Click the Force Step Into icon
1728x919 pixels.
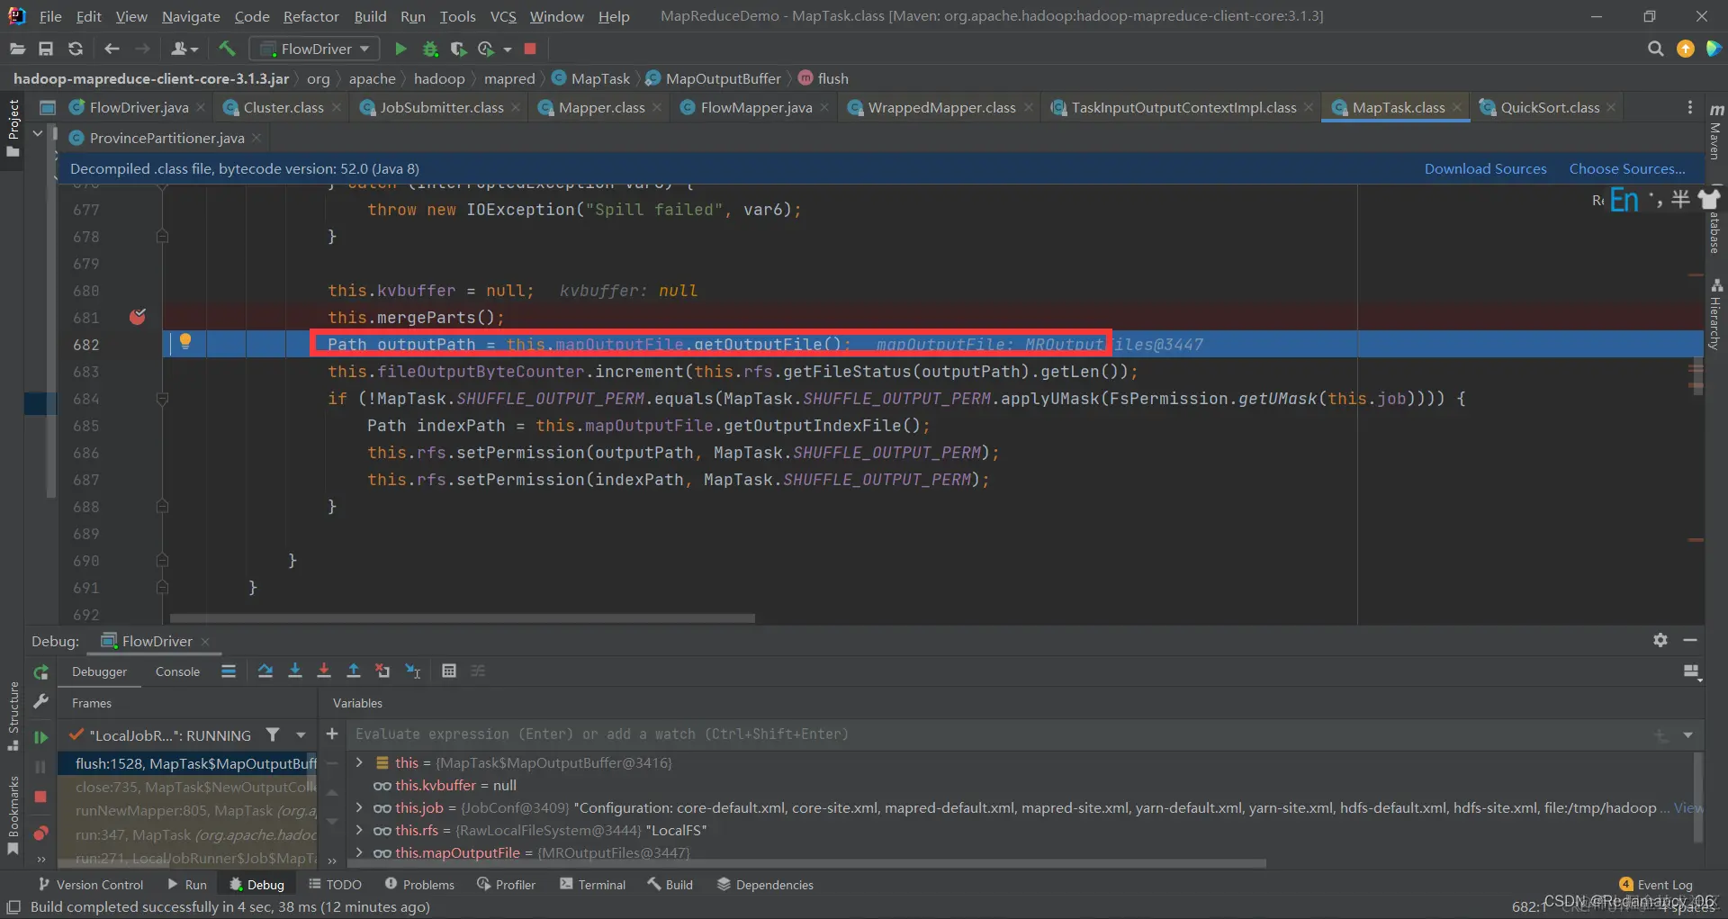tap(324, 671)
